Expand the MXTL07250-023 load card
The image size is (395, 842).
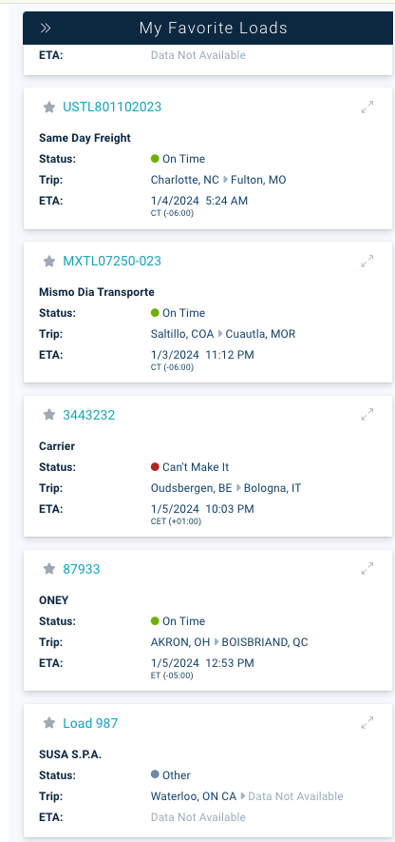pyautogui.click(x=367, y=261)
